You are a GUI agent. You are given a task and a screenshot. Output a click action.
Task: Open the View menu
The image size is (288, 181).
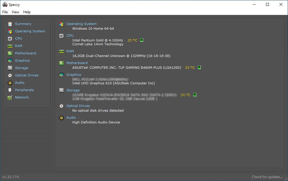(15, 12)
